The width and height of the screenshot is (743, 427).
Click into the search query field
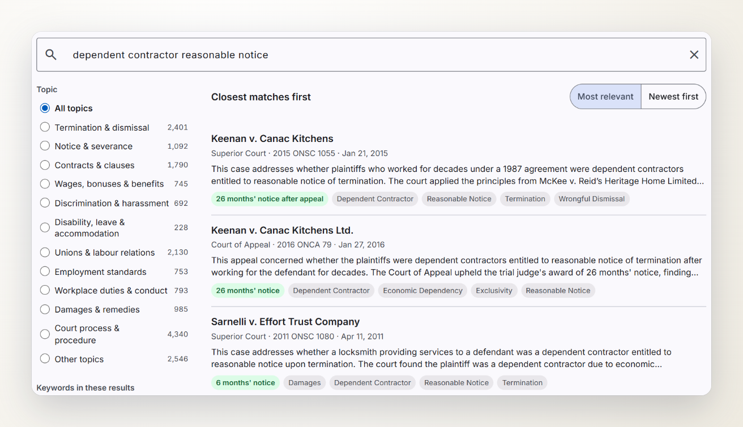tap(371, 55)
